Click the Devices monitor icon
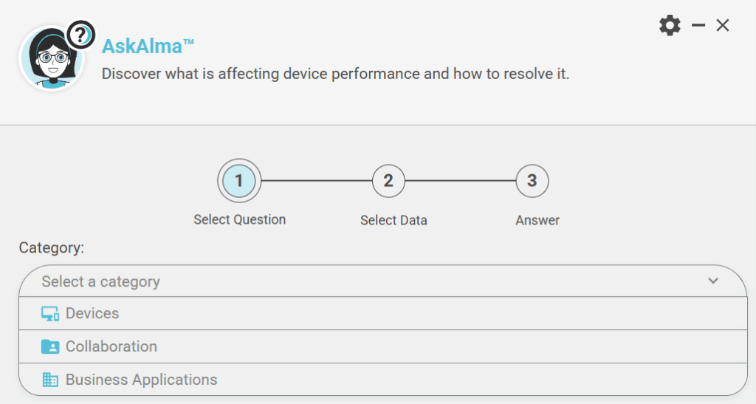This screenshot has height=404, width=756. pos(50,314)
